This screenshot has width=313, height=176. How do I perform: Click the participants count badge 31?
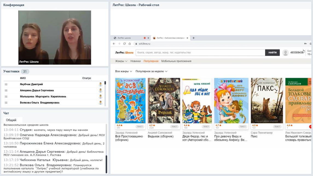click(25, 71)
